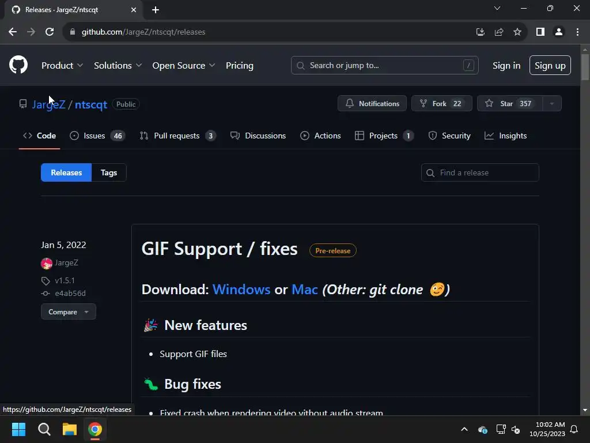Screen dimensions: 590x443
Task: Click the Pricing link
Action: click(240, 66)
